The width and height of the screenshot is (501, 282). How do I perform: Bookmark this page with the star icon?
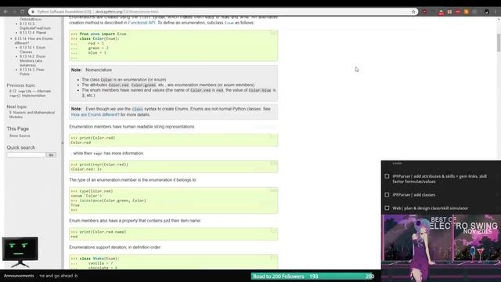[x=413, y=12]
